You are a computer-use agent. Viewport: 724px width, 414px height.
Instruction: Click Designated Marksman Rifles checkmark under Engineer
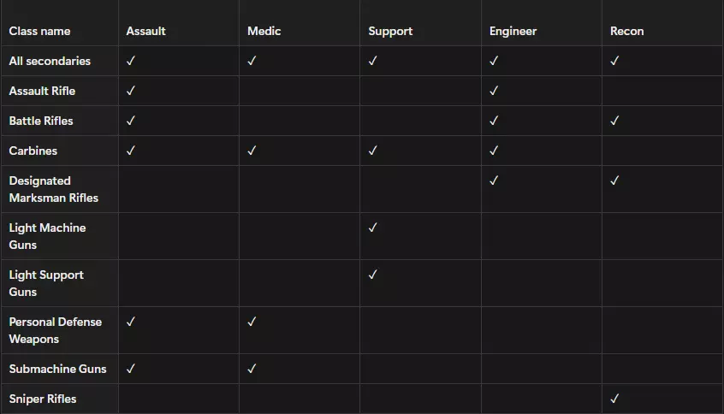[x=494, y=180]
